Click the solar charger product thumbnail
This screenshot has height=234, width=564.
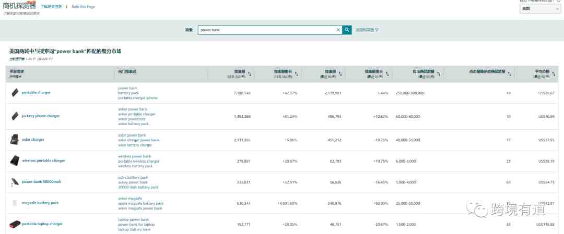pos(14,139)
